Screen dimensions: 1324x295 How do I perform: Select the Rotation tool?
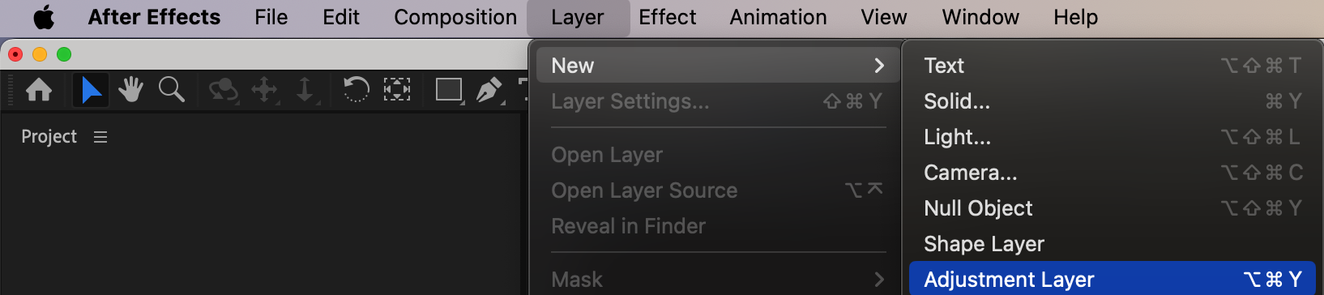tap(356, 89)
